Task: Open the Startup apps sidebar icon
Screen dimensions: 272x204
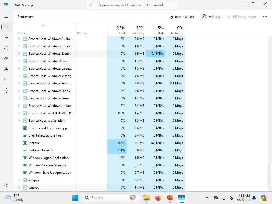Action: [6, 59]
